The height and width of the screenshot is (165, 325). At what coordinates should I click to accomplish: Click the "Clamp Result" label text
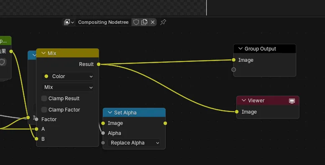[x=64, y=99]
